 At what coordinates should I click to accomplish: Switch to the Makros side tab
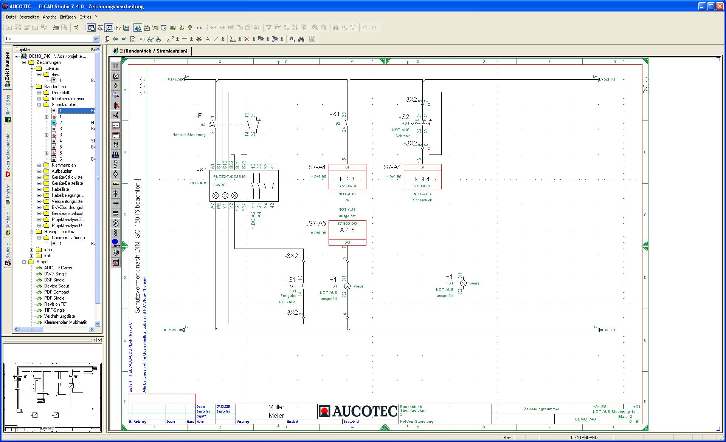8,195
